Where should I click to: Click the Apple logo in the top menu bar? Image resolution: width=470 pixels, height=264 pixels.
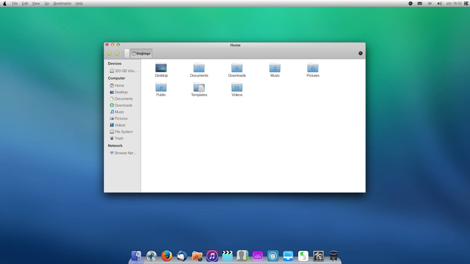tap(5, 4)
